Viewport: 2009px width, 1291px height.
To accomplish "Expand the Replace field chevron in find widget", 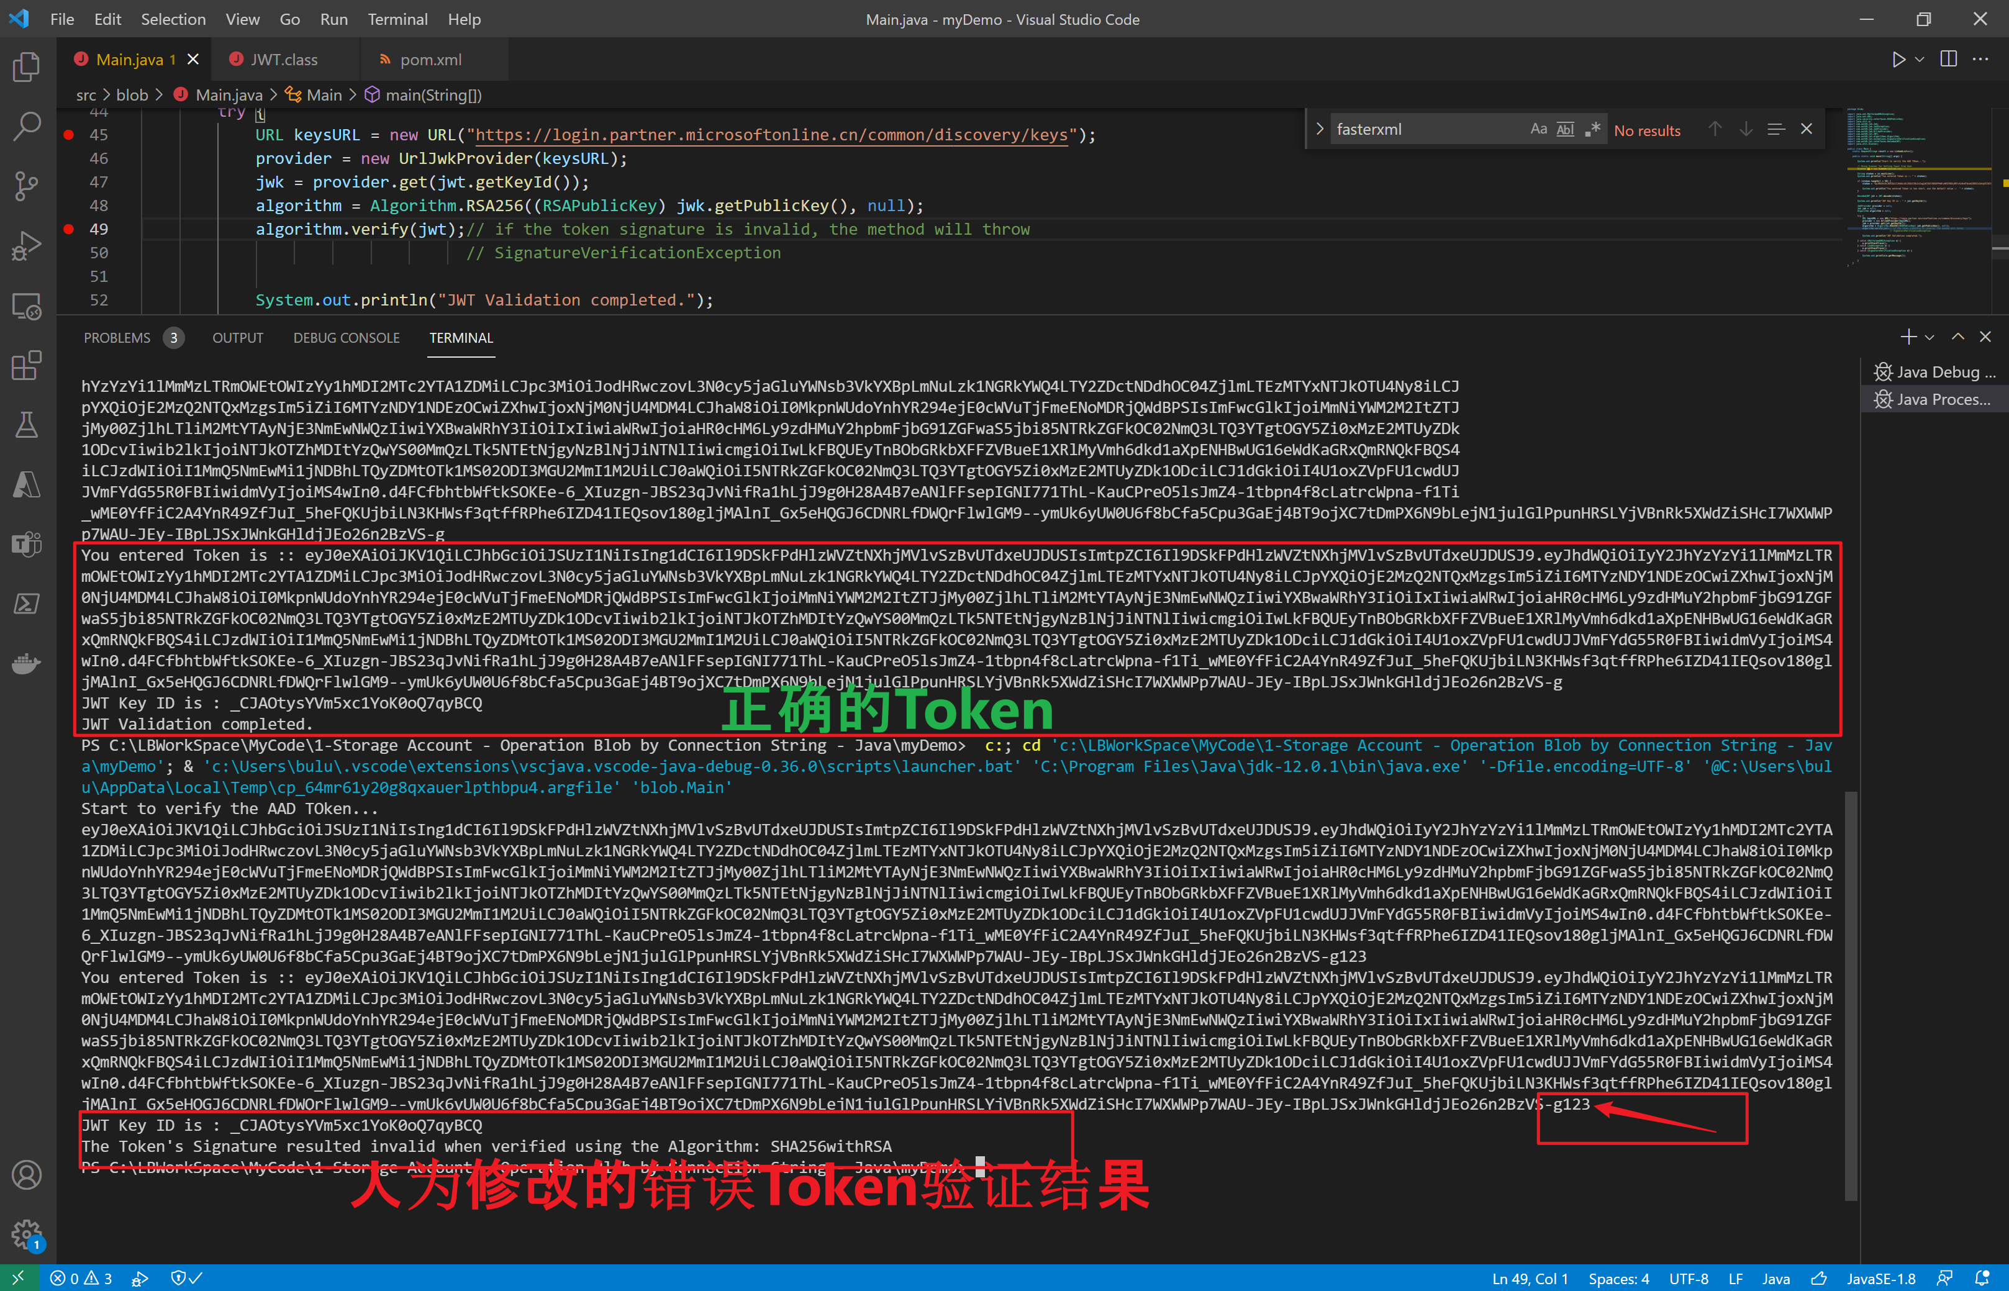I will [1319, 129].
